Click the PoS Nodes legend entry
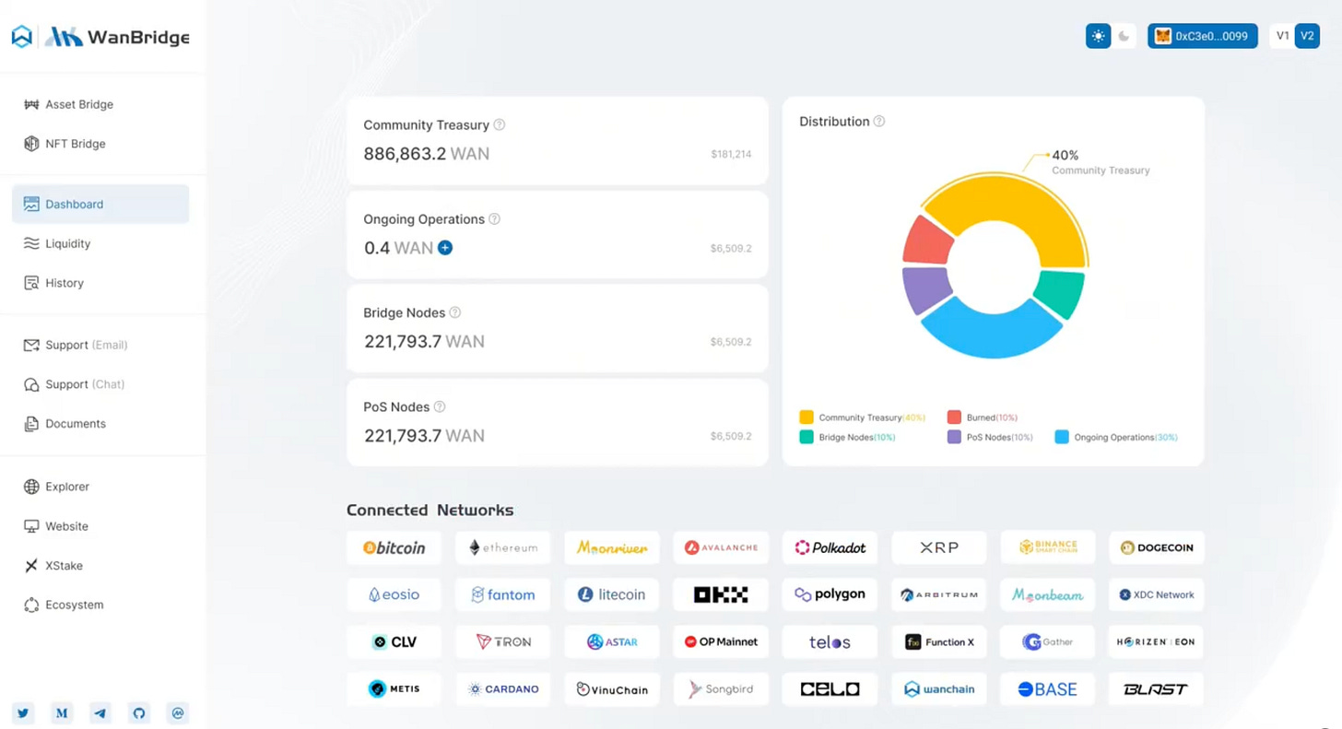This screenshot has width=1342, height=729. point(991,437)
